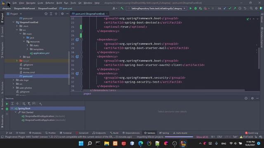
Task: Open the Terminal tool window
Action: 66,133
